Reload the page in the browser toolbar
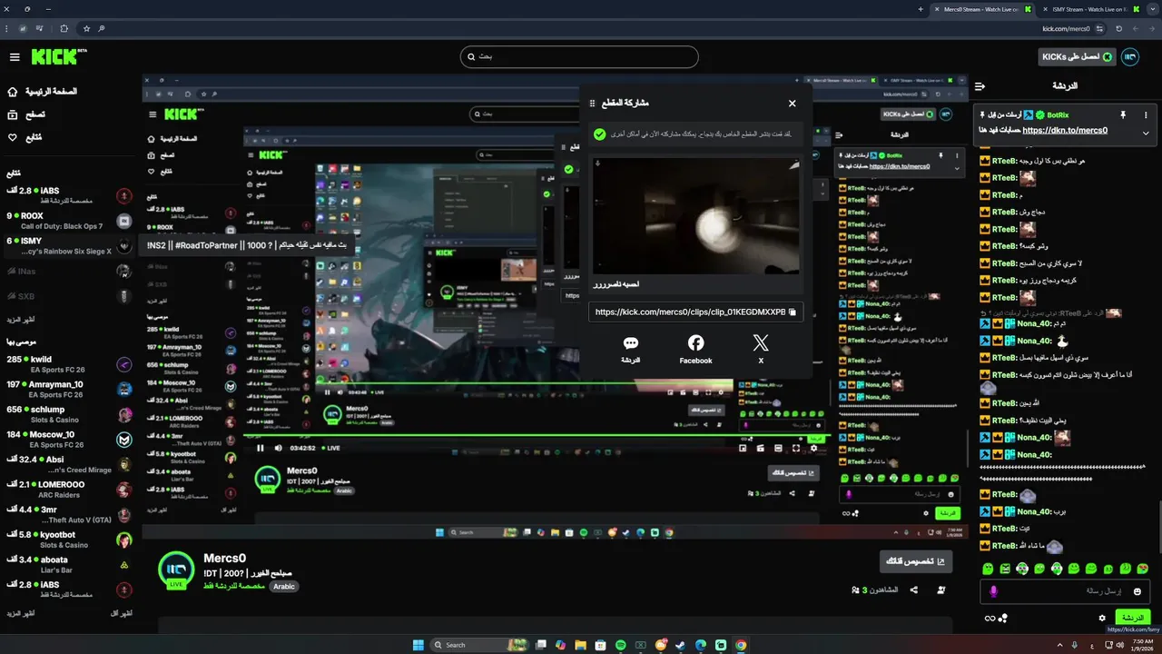 (x=1119, y=28)
